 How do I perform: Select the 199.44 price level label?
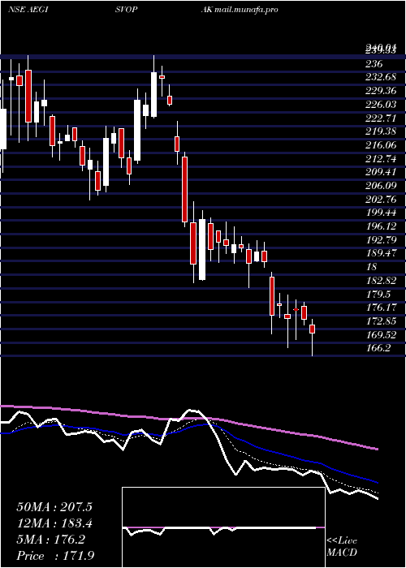click(381, 213)
